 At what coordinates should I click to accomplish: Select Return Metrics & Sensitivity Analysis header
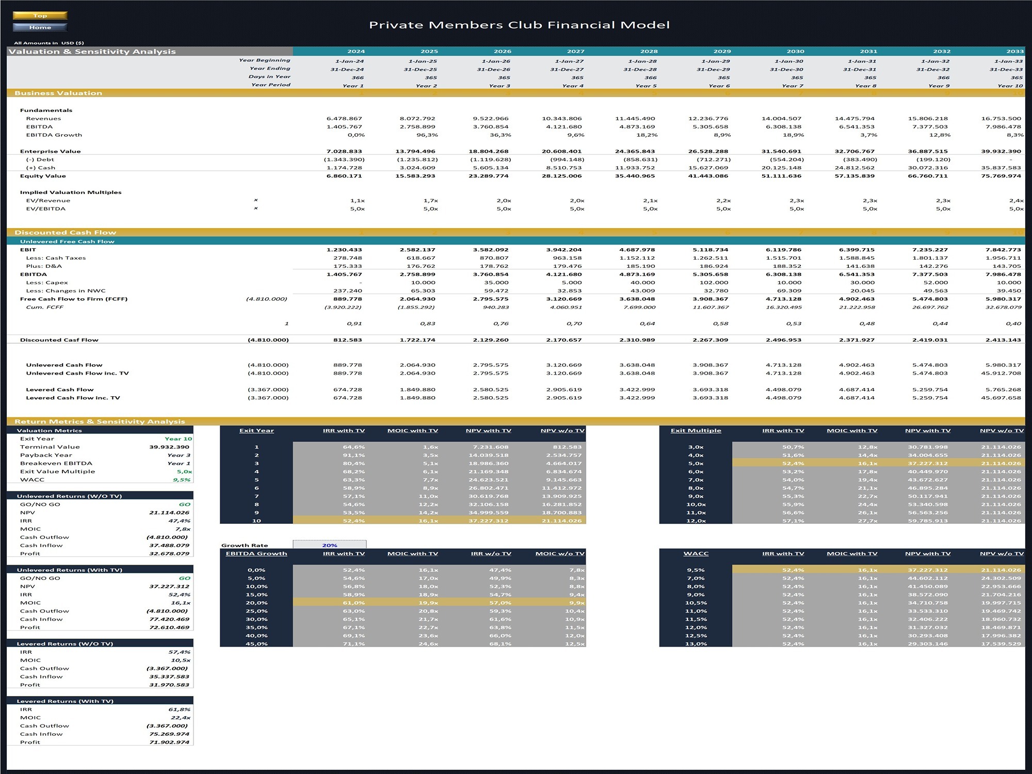click(100, 422)
